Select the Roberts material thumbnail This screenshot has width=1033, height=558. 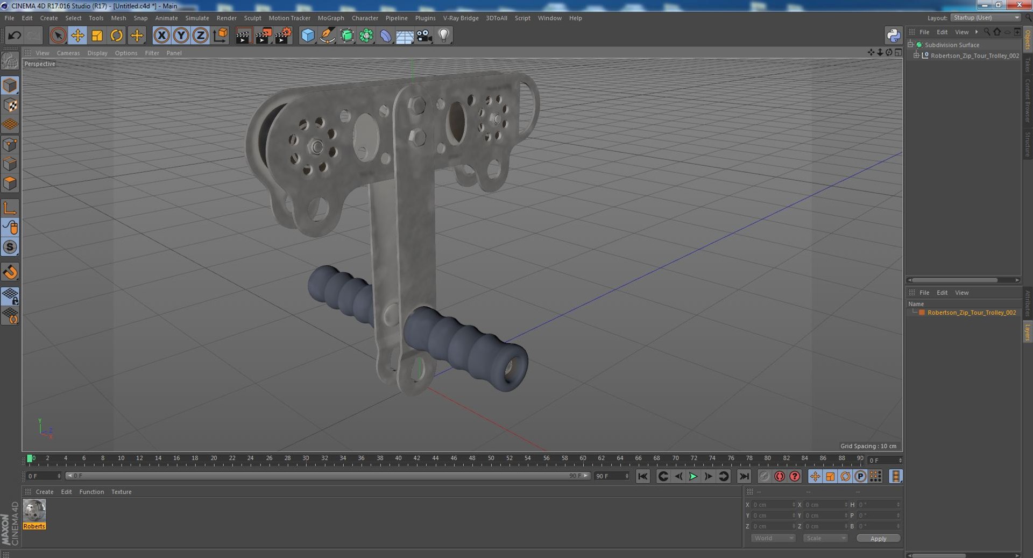pyautogui.click(x=34, y=514)
